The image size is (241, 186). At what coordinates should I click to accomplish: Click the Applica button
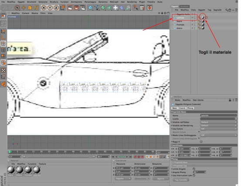(161, 179)
